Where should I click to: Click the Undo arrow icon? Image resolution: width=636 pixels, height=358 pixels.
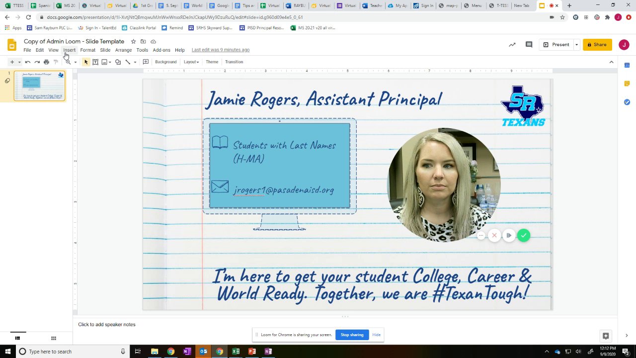(x=28, y=62)
